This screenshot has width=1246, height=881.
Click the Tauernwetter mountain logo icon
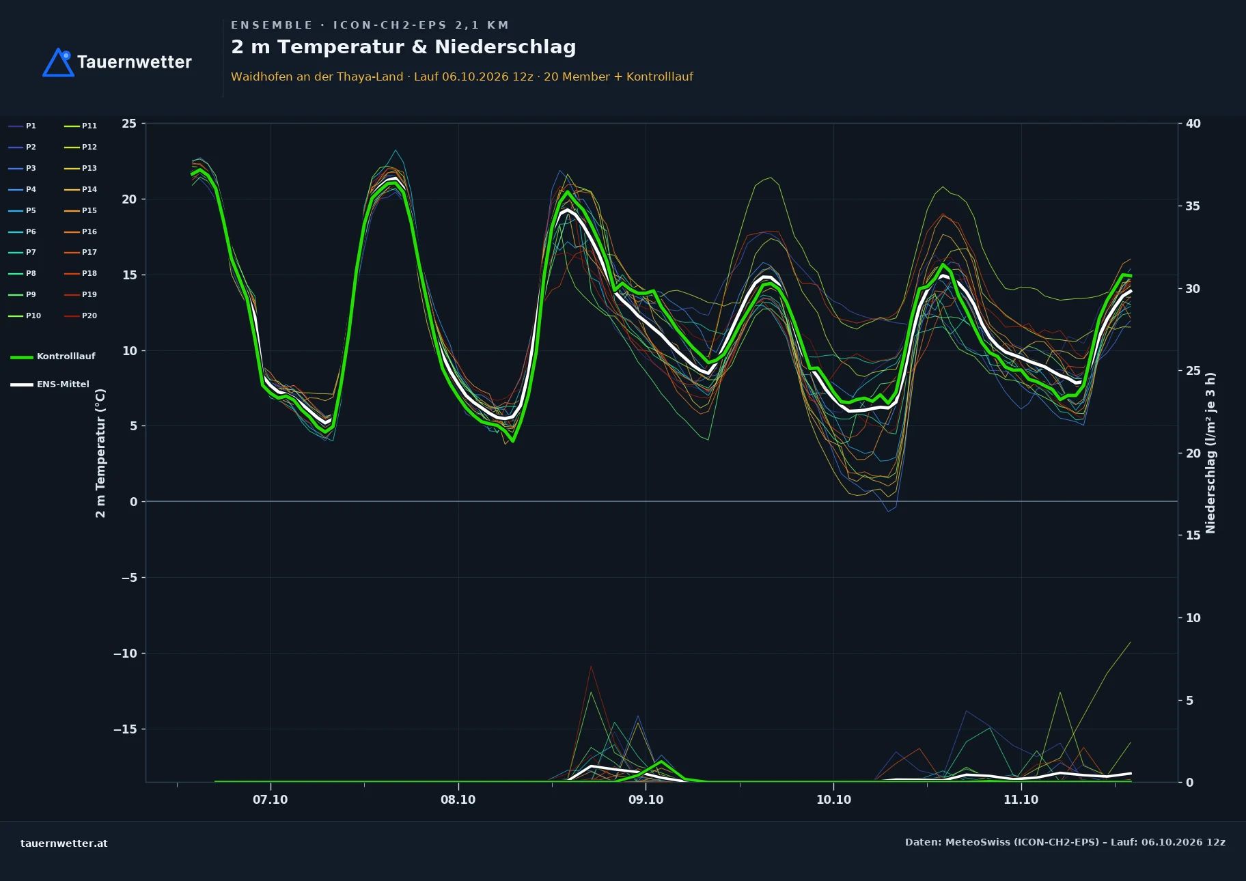59,62
